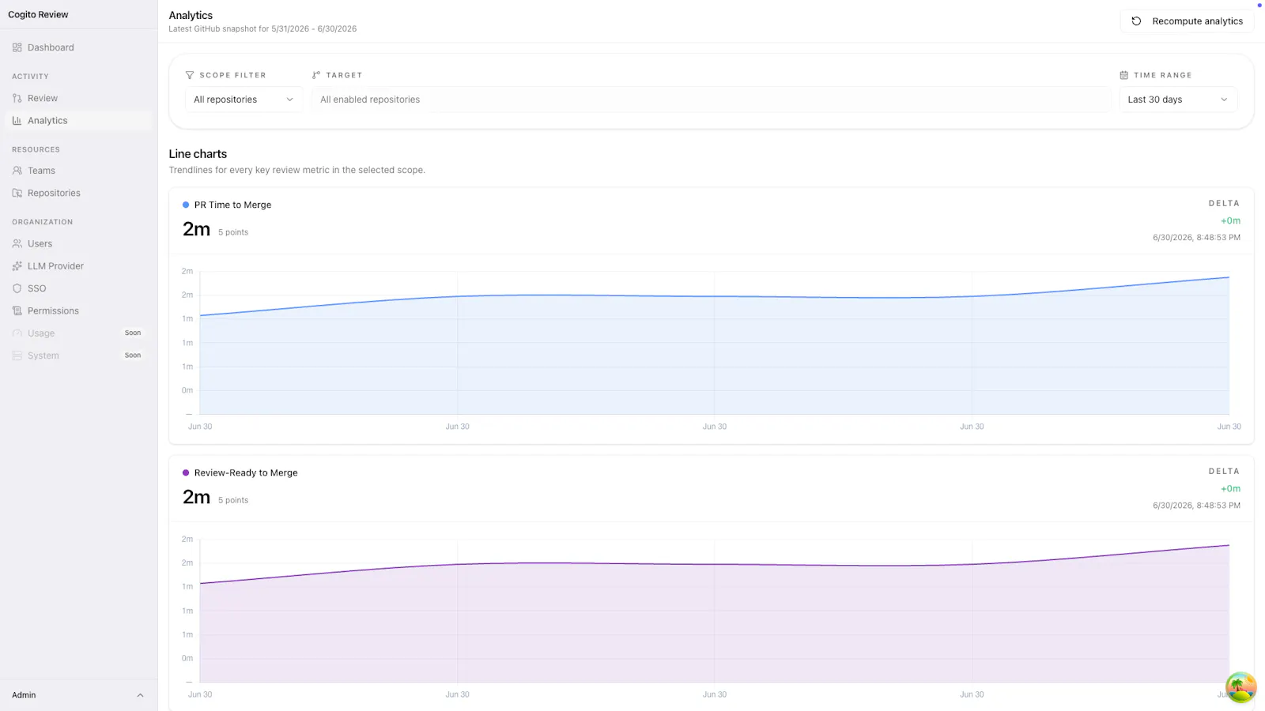Viewport: 1265px width, 711px height.
Task: Open the Last 30 days time range dropdown
Action: click(x=1178, y=100)
